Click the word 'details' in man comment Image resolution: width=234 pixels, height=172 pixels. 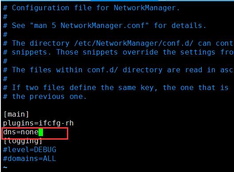pos(187,26)
